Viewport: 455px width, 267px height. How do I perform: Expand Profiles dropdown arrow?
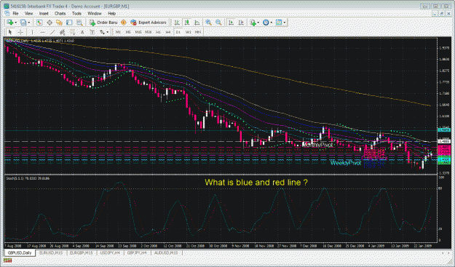(28, 23)
